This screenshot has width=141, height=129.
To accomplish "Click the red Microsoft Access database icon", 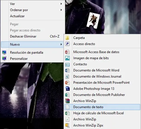I will [x=67, y=52].
